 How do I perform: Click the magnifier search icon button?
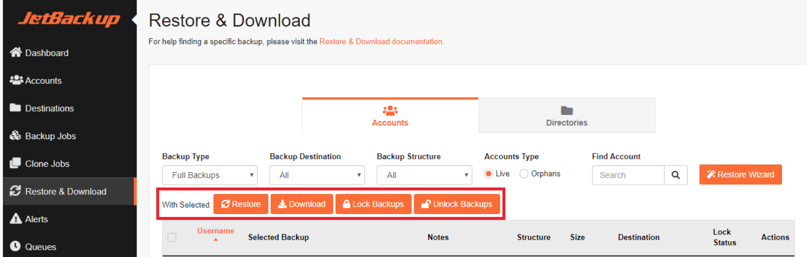(676, 175)
